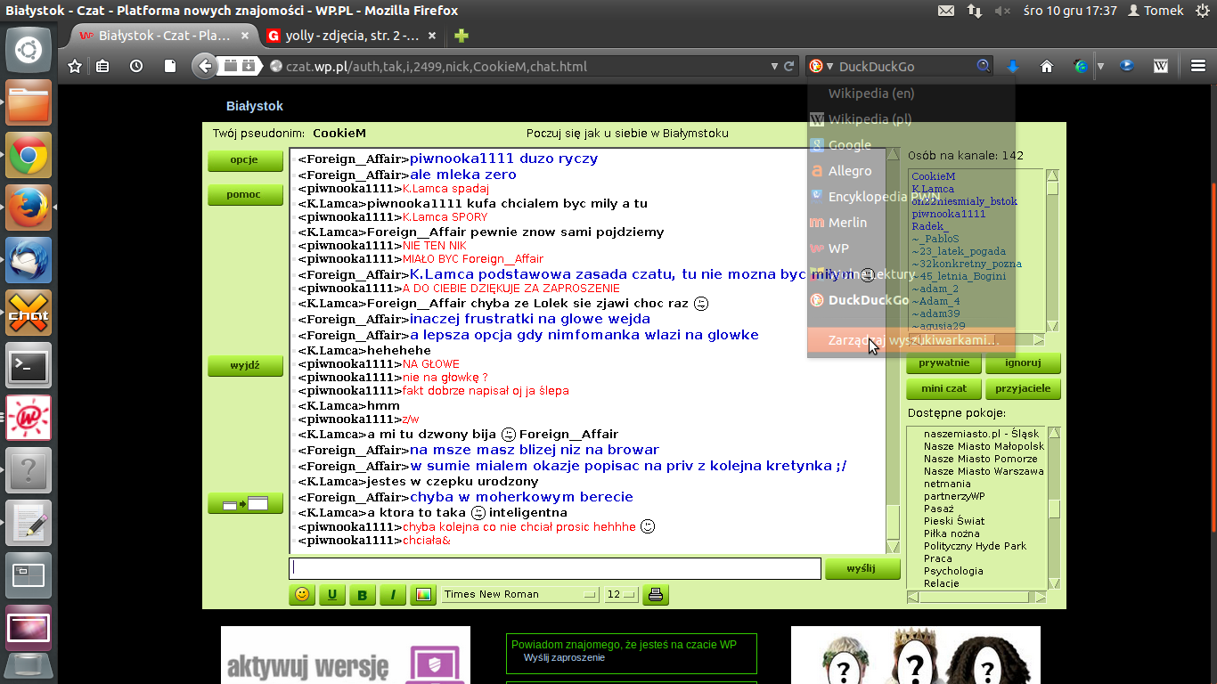Open the Firefox hamburger menu

(x=1198, y=66)
